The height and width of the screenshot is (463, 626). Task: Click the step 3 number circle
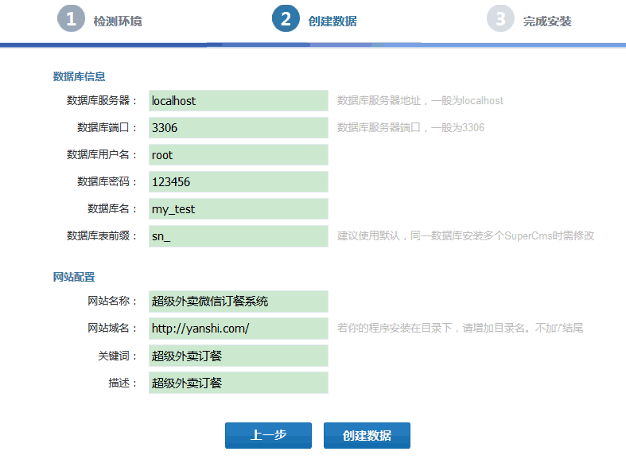click(x=500, y=19)
